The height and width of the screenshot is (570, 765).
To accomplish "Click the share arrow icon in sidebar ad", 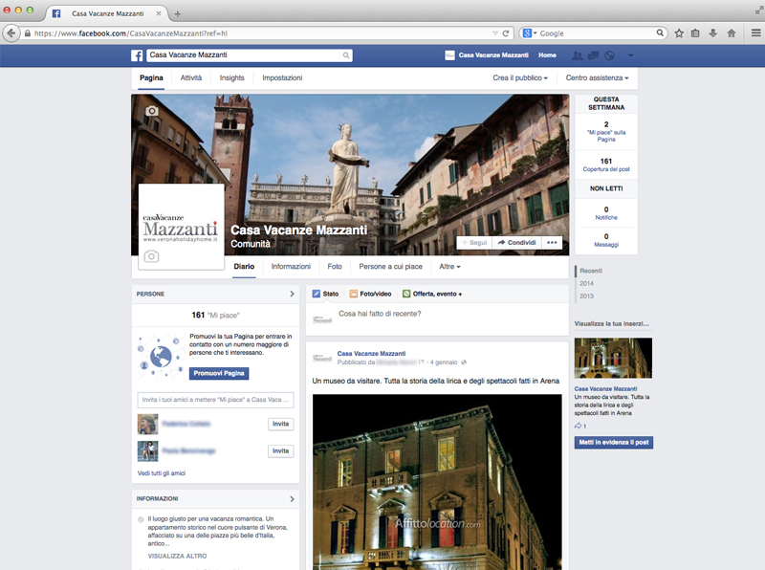I will [579, 426].
